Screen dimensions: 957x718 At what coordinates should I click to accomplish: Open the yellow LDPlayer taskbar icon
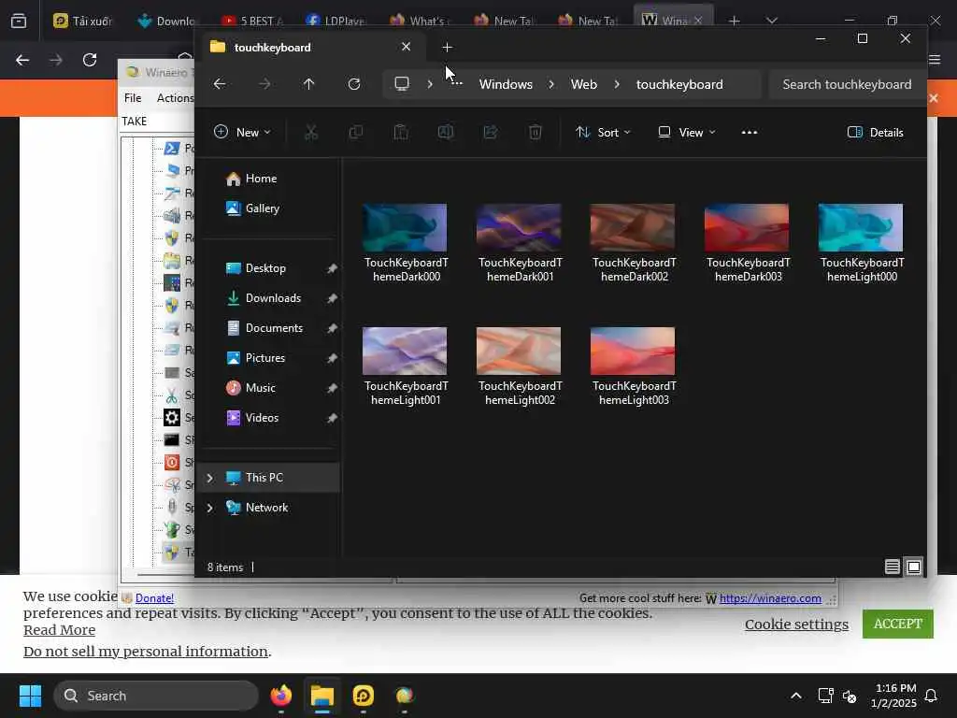(x=364, y=696)
